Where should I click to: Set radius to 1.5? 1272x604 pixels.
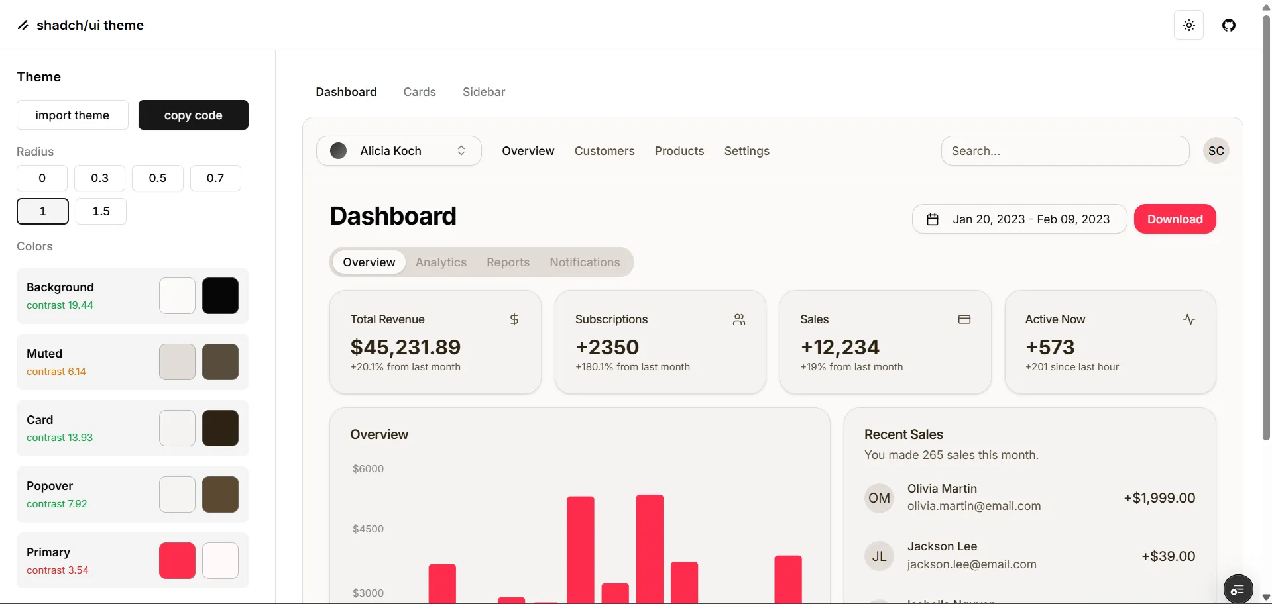coord(101,211)
